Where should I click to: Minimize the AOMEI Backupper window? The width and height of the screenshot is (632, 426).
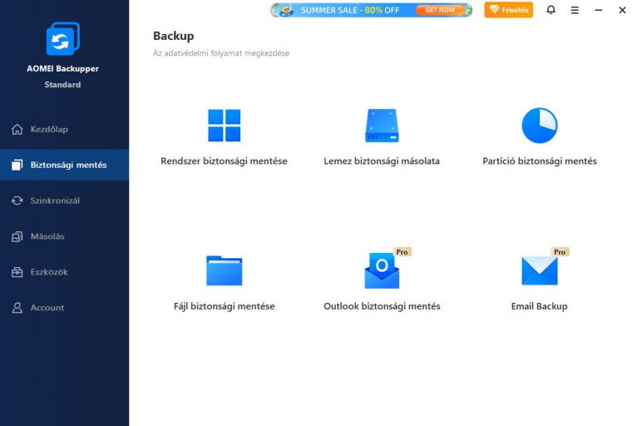[599, 10]
